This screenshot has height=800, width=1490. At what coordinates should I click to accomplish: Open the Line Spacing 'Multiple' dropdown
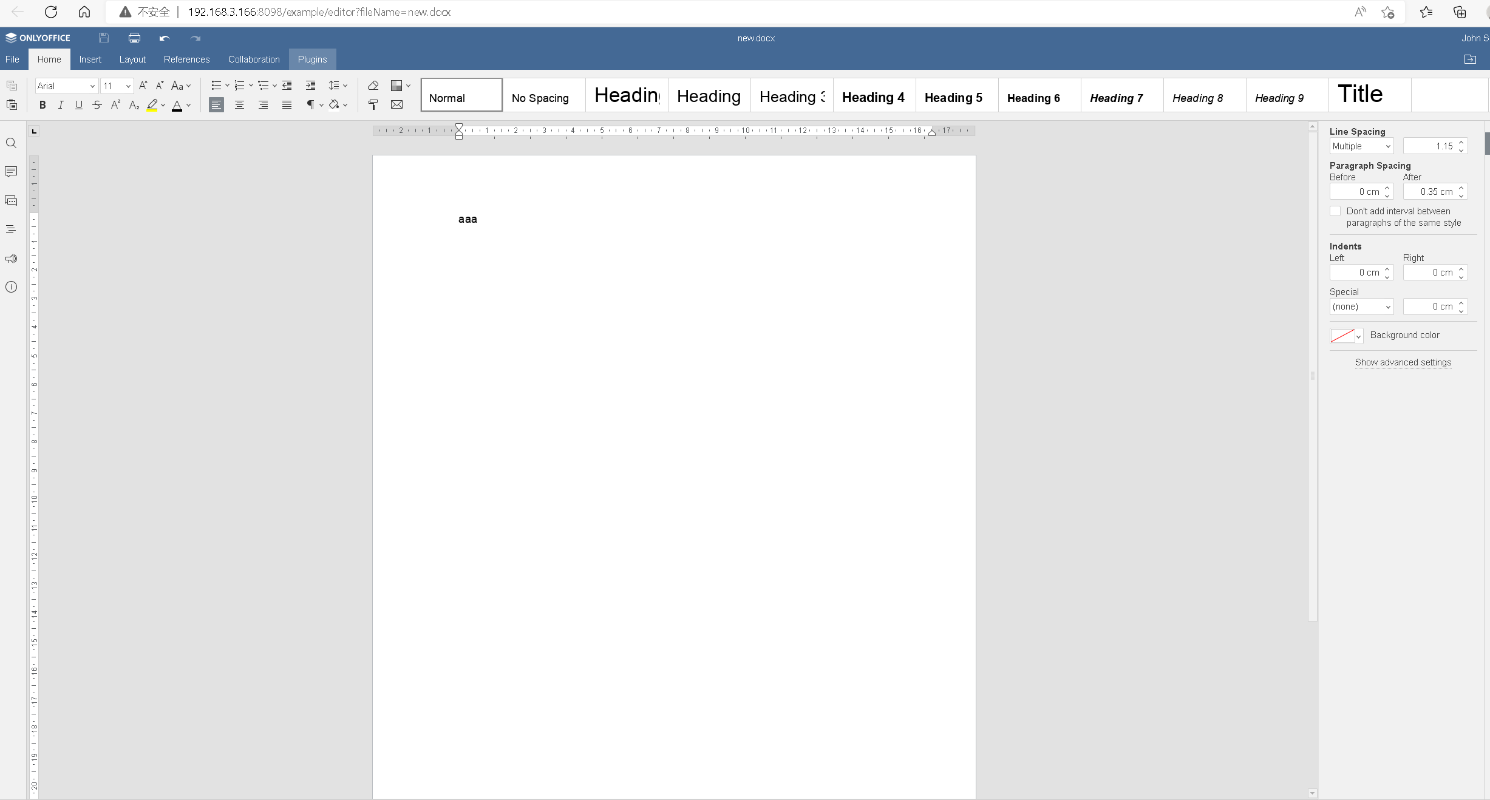point(1361,146)
